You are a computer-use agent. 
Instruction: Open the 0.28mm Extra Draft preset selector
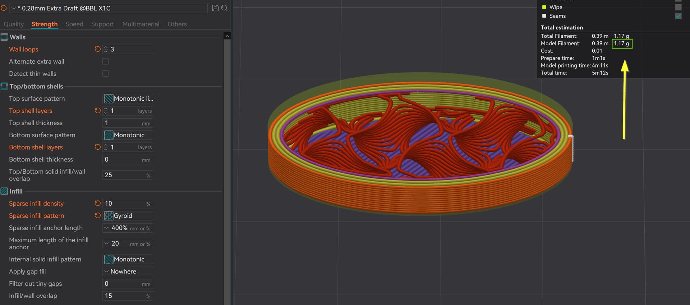click(x=109, y=8)
